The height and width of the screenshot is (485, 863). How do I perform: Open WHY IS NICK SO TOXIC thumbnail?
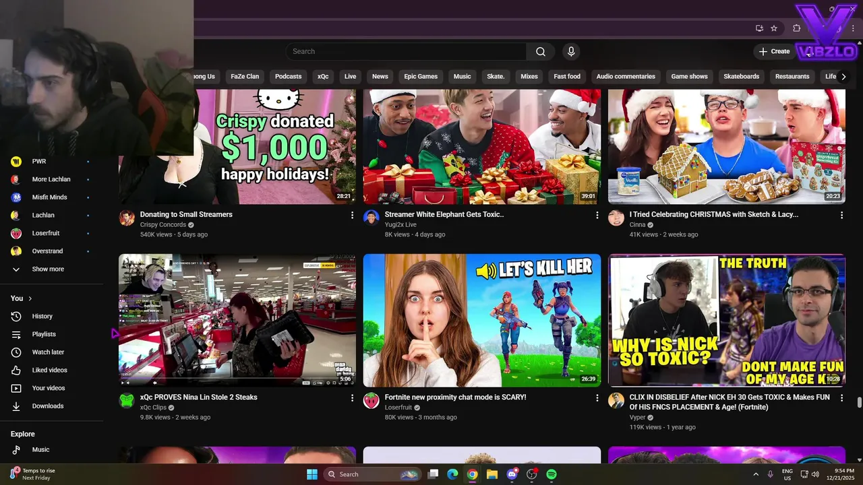[x=727, y=320]
